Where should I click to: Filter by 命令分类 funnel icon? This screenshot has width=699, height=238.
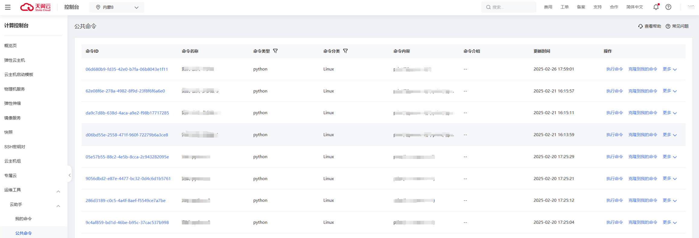pos(345,51)
